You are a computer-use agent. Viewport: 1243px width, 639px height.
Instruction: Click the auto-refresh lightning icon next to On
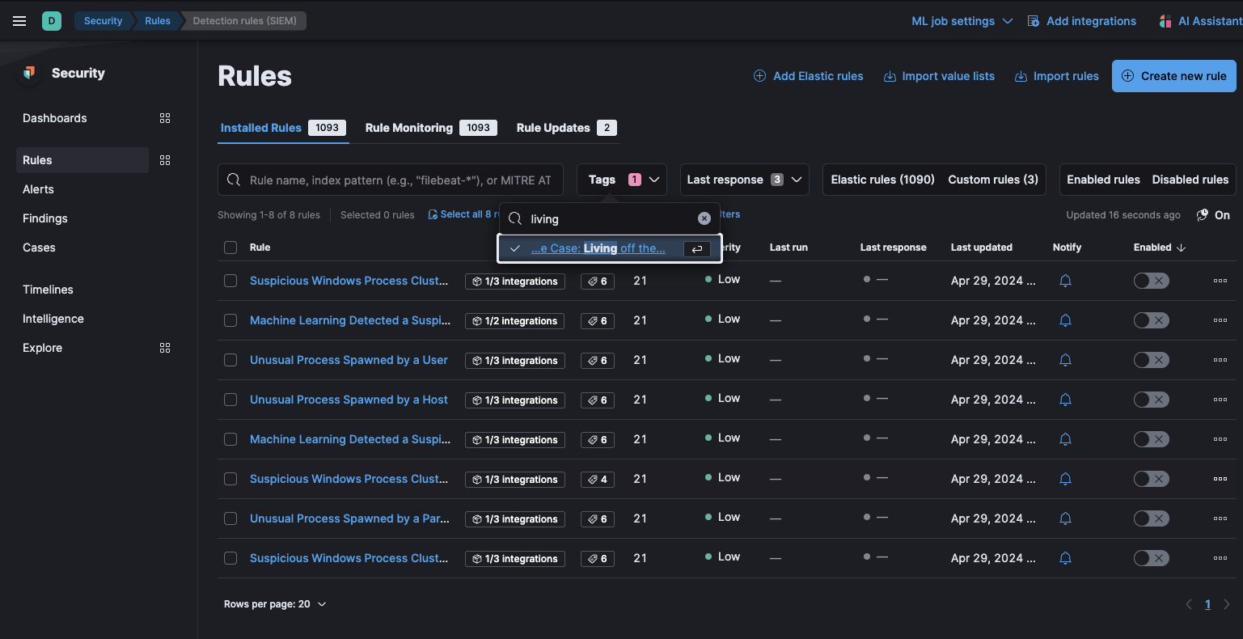(x=1201, y=214)
